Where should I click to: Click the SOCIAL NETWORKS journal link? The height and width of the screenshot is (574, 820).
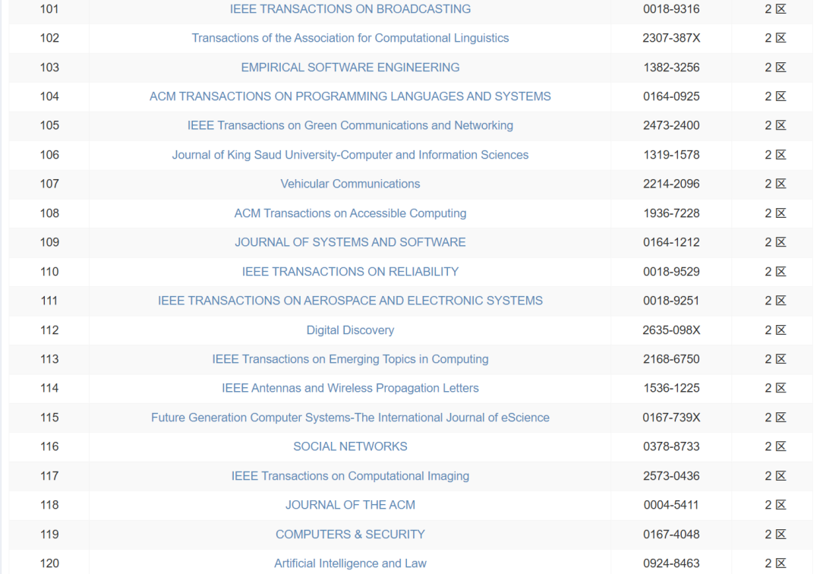(x=350, y=446)
